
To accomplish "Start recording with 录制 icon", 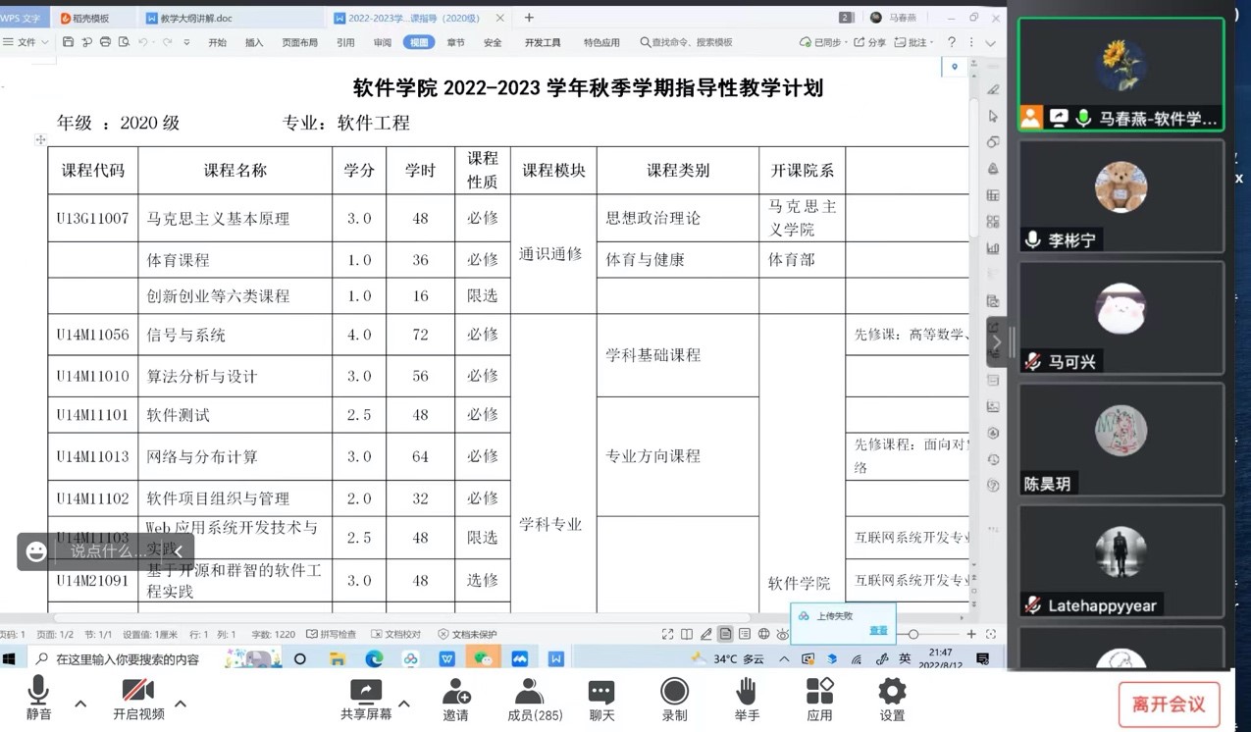I will tap(674, 699).
